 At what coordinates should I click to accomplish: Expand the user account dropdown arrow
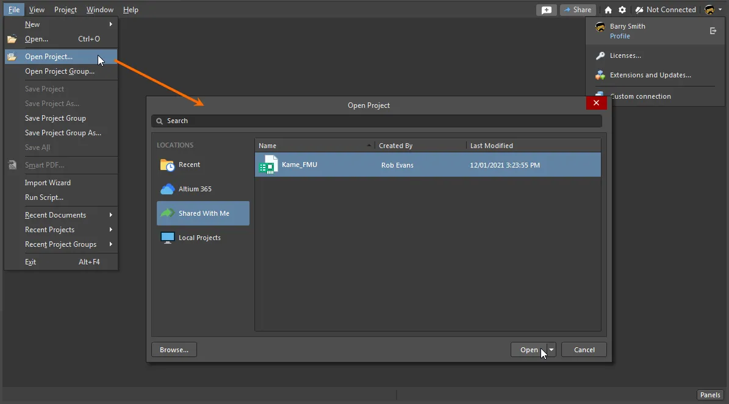pyautogui.click(x=720, y=10)
